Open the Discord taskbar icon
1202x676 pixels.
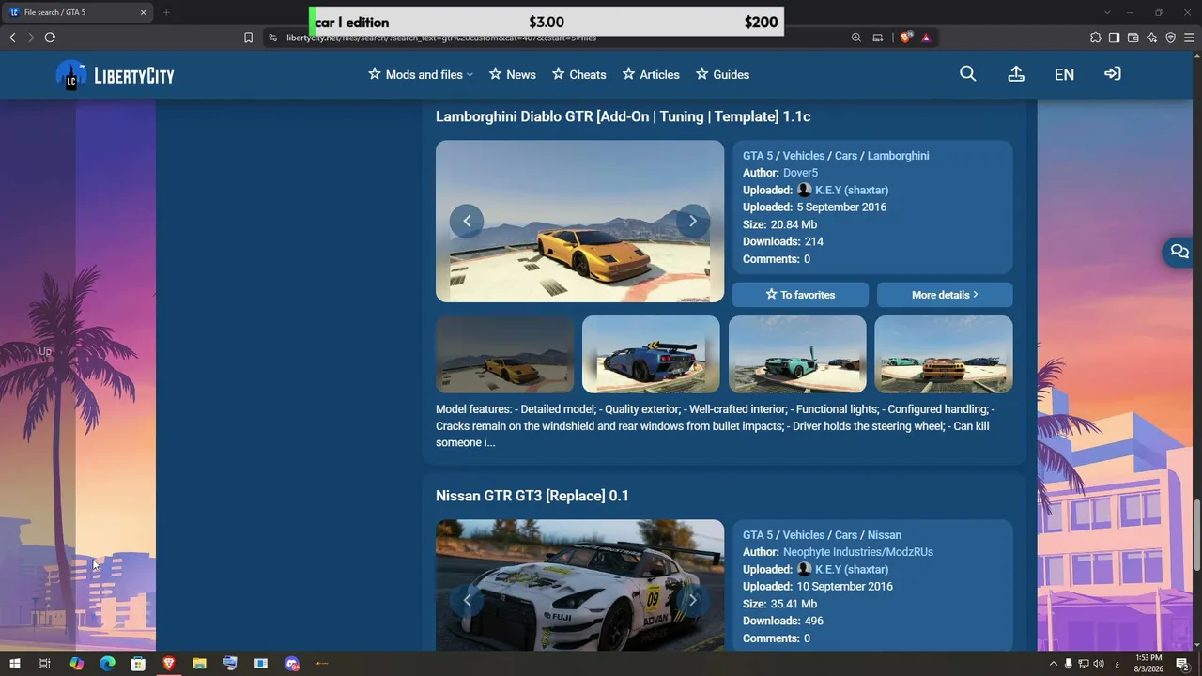coord(292,664)
